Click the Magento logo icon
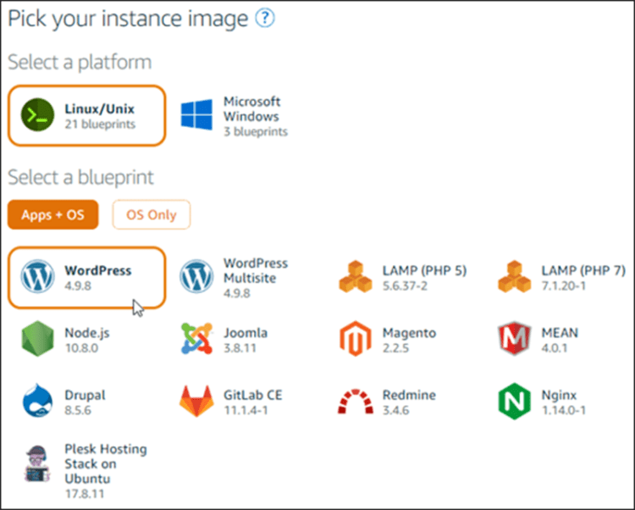Viewport: 635px width, 510px height. [x=356, y=339]
